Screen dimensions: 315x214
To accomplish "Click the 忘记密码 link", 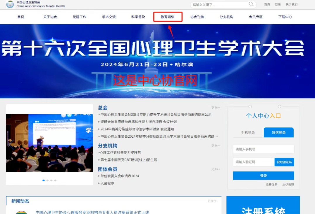I will 288,185.
